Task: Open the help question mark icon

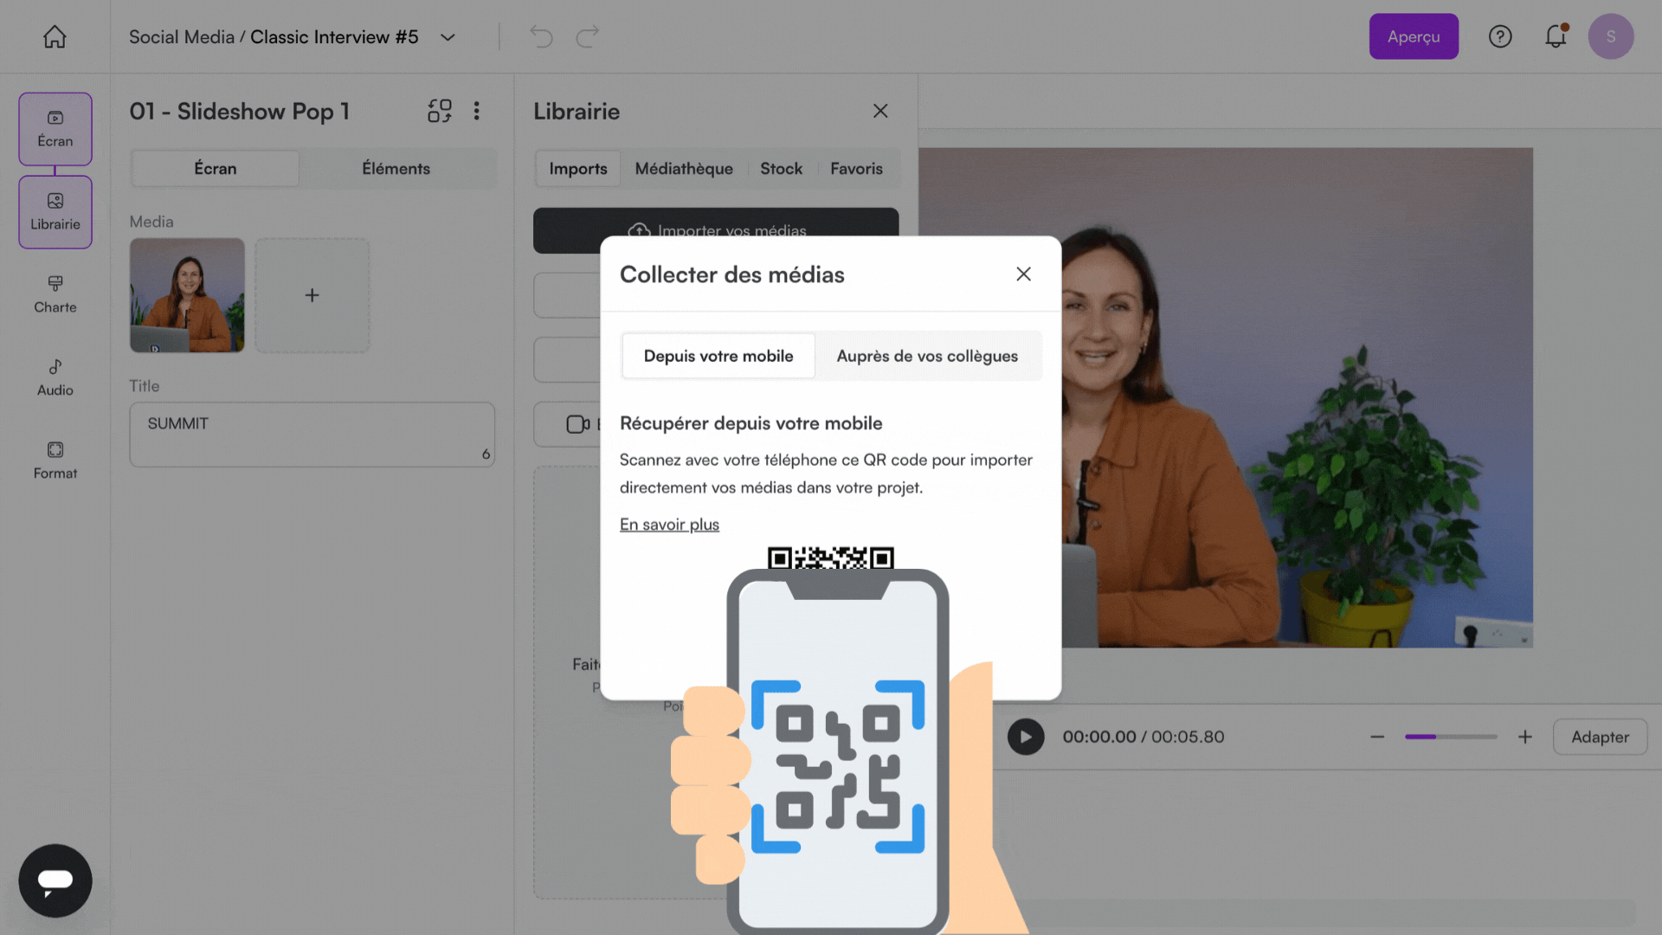Action: 1500,36
